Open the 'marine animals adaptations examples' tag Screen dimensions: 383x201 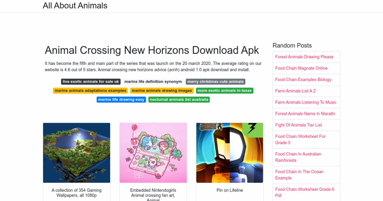coord(90,91)
